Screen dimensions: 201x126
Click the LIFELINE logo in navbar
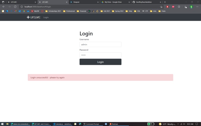(33, 17)
